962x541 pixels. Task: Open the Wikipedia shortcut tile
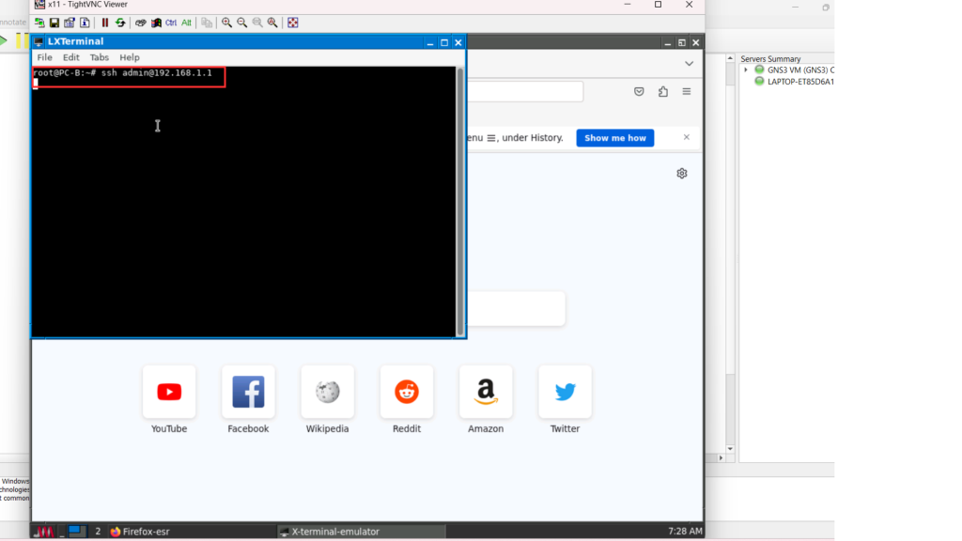click(327, 392)
